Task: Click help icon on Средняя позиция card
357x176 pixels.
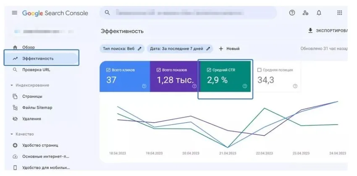Action: (295, 86)
